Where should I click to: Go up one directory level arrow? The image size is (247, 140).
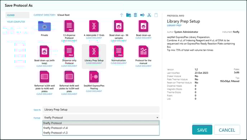(x=121, y=15)
